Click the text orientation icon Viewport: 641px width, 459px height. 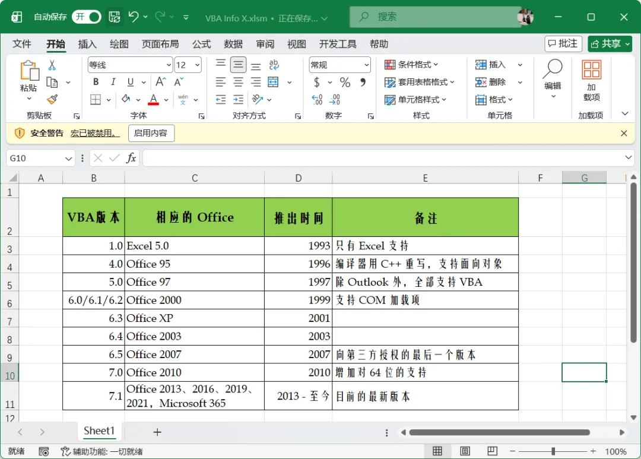point(257,99)
